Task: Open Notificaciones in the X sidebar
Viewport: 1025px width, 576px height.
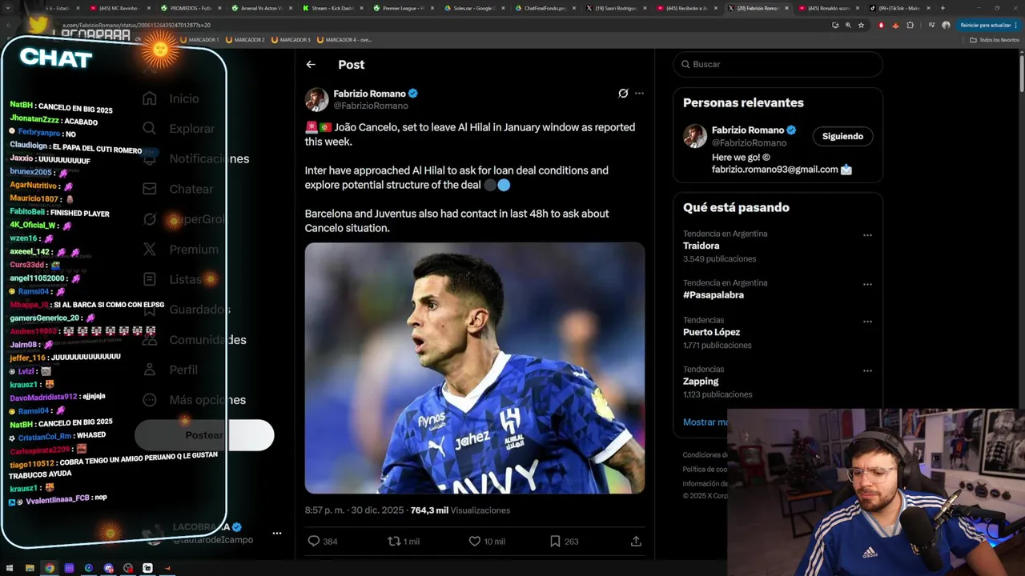Action: pos(195,158)
